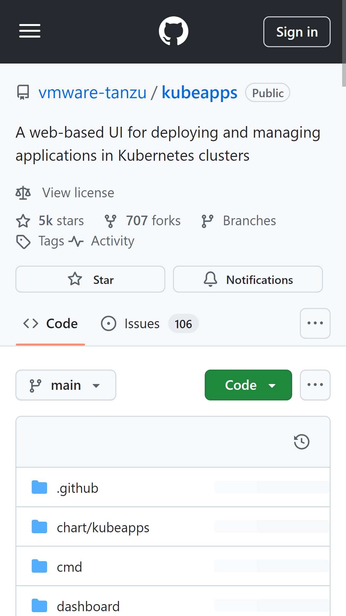Open the hamburger navigation menu

tap(30, 31)
